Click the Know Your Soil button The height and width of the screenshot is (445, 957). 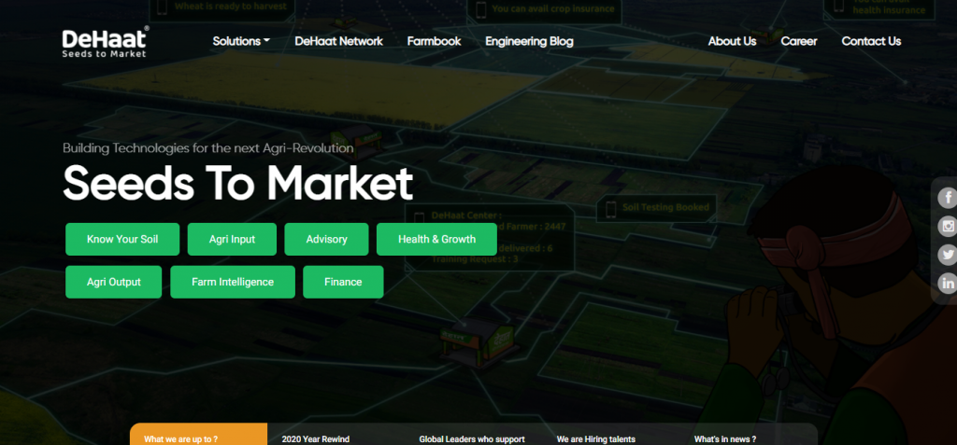pos(122,239)
